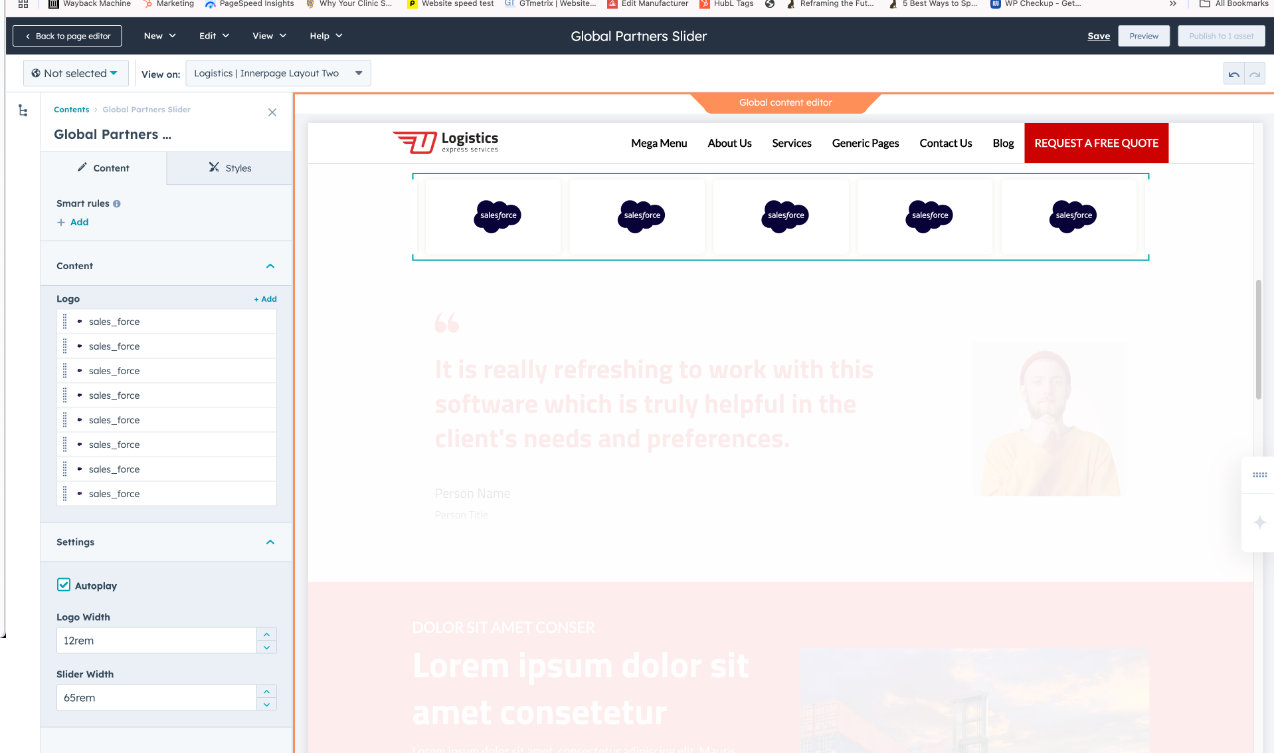
Task: Click Back to page editor button
Action: (67, 36)
